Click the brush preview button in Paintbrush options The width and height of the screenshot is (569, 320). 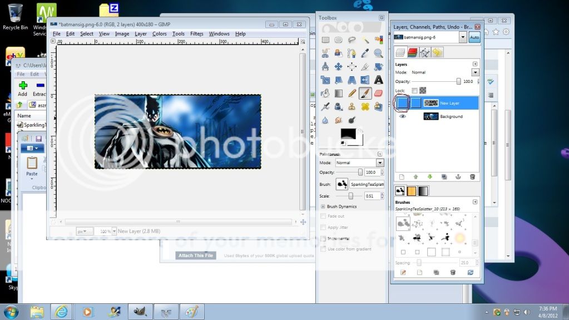click(x=342, y=185)
